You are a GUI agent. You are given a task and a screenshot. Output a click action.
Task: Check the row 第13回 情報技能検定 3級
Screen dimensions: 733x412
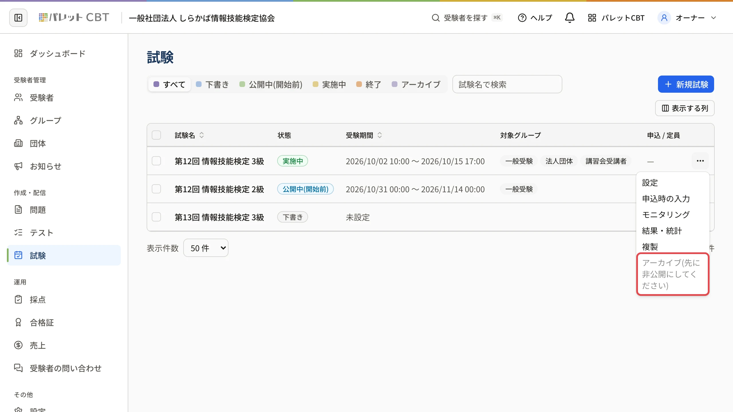(156, 217)
